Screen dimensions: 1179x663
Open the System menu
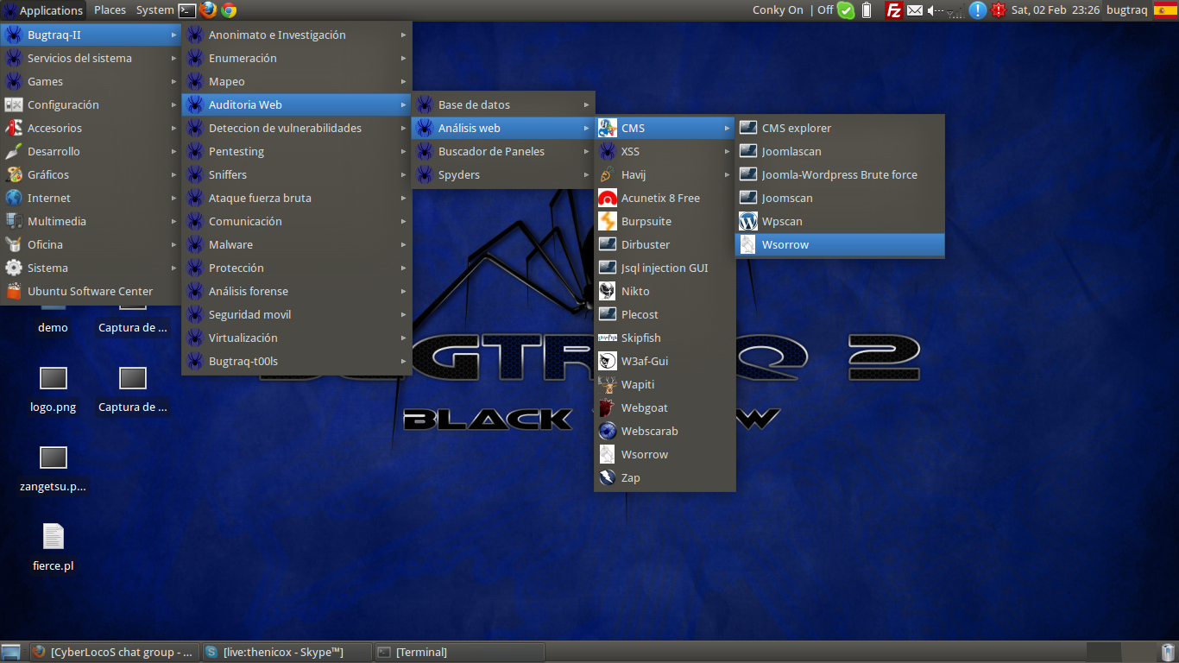154,10
